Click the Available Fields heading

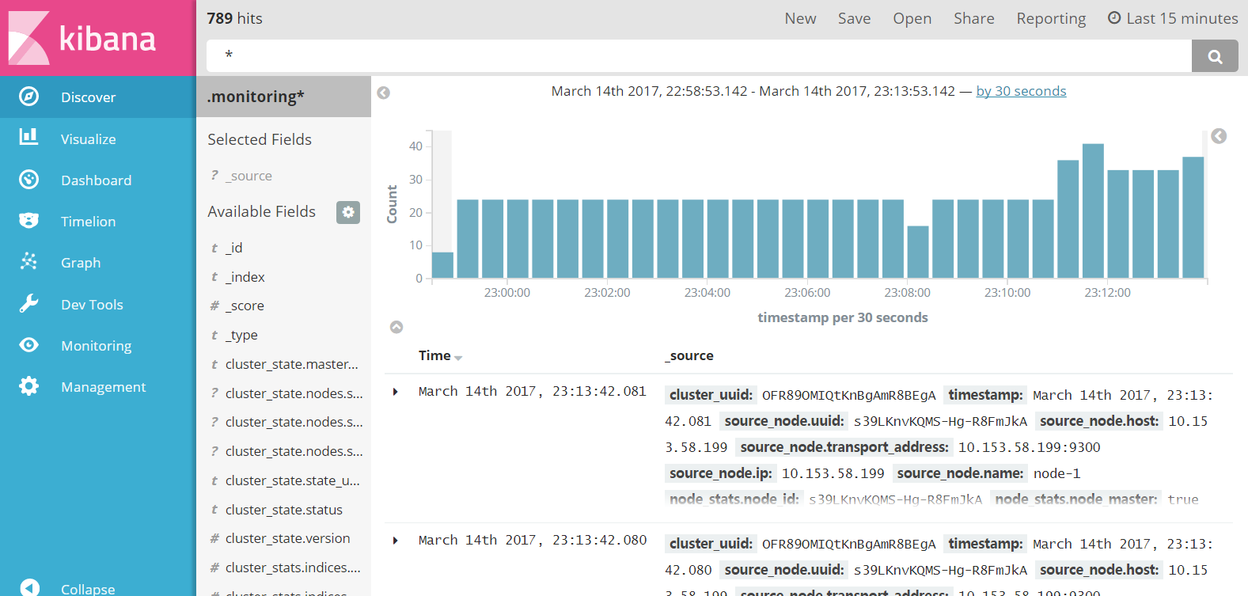pyautogui.click(x=261, y=211)
